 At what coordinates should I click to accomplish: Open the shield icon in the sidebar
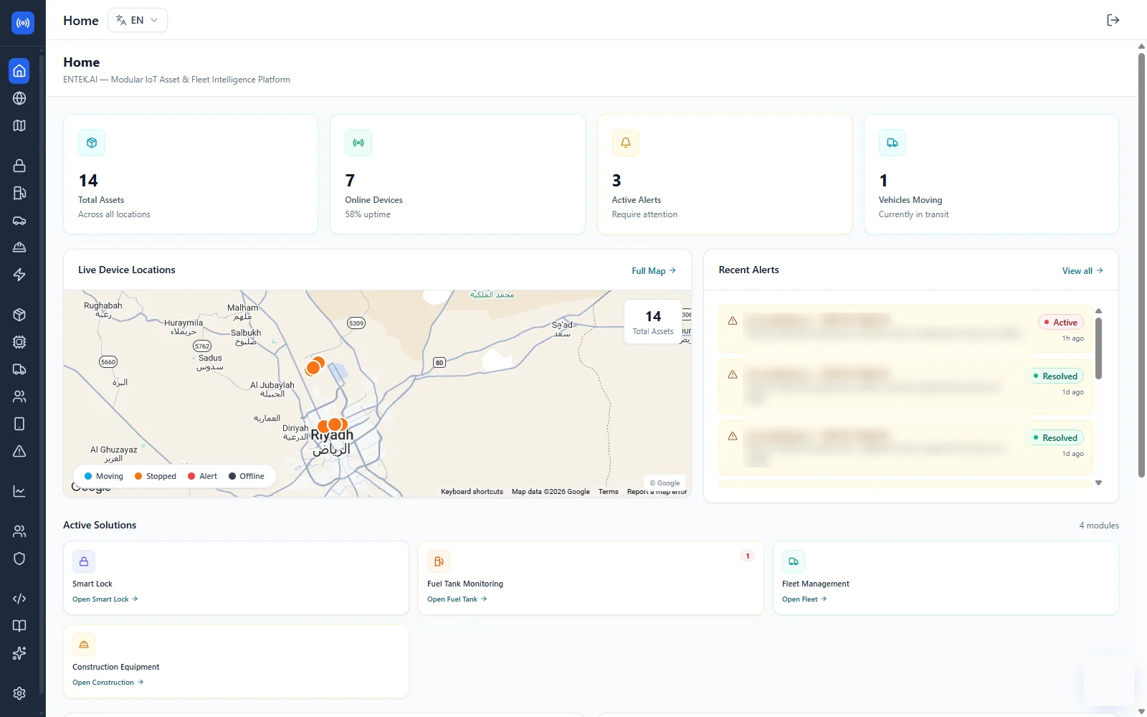(19, 559)
